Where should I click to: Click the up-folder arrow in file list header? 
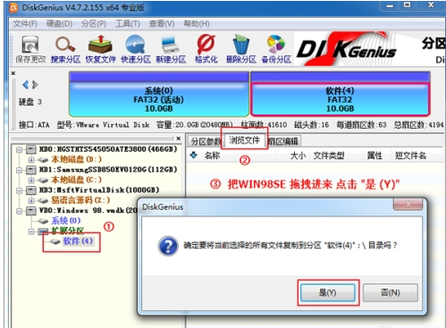194,155
